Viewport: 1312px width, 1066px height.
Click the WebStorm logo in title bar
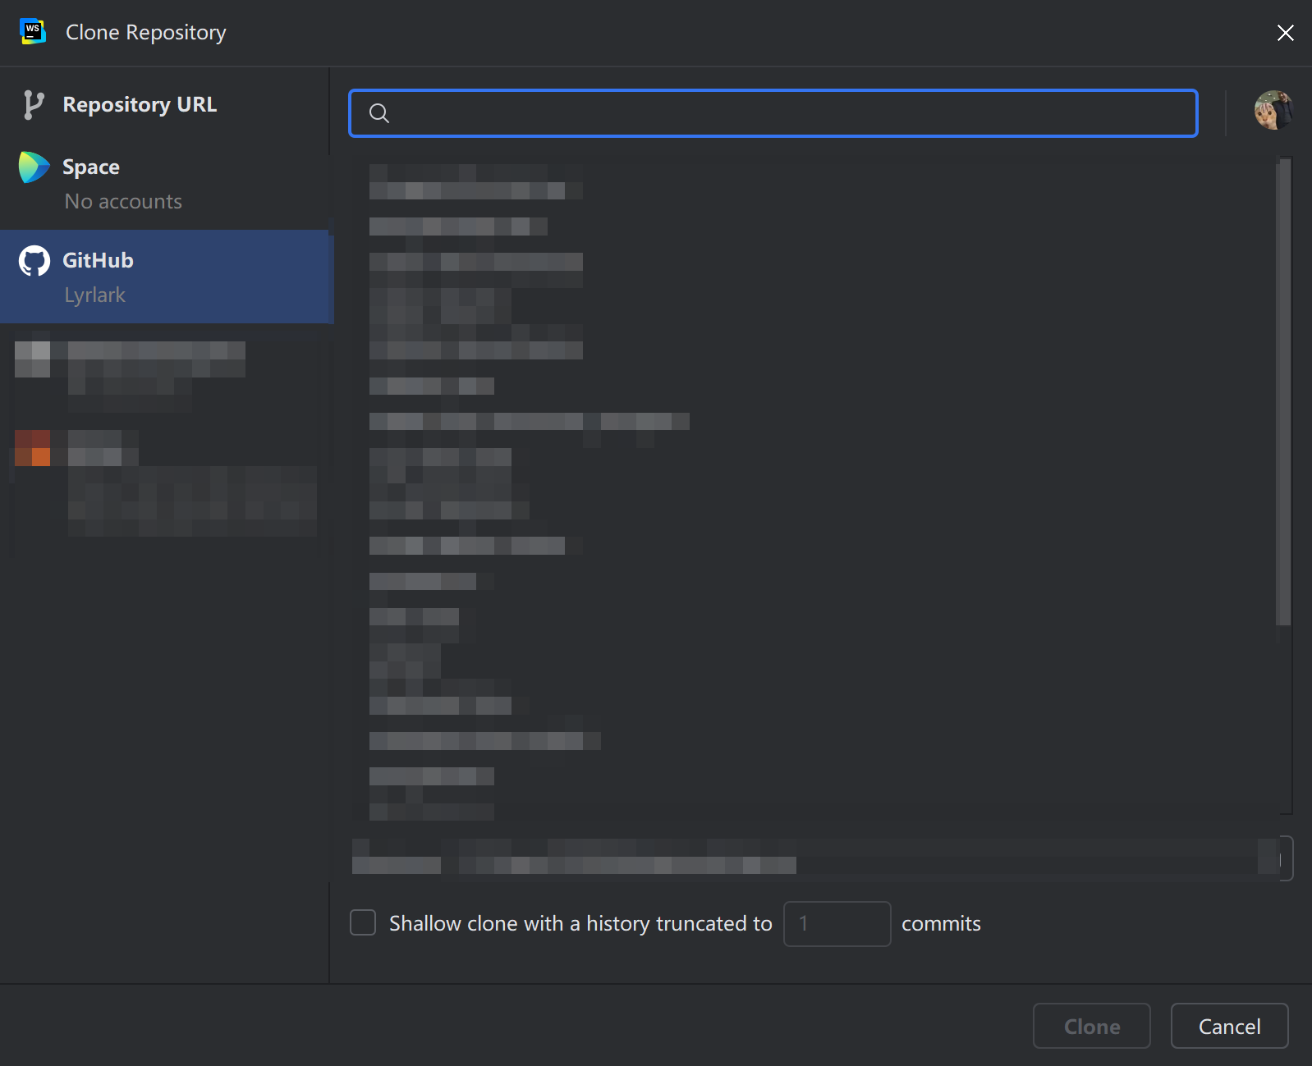coord(32,31)
